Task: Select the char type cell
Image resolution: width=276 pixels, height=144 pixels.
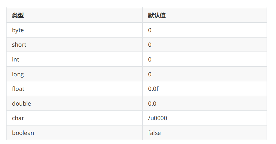Action: tap(18, 118)
